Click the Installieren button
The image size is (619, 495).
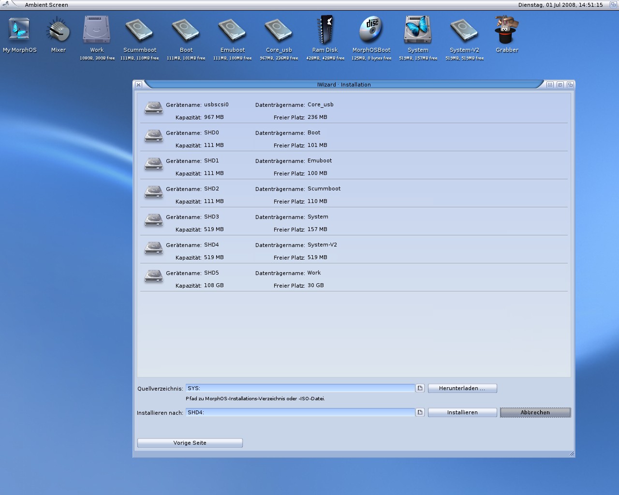[x=462, y=412]
